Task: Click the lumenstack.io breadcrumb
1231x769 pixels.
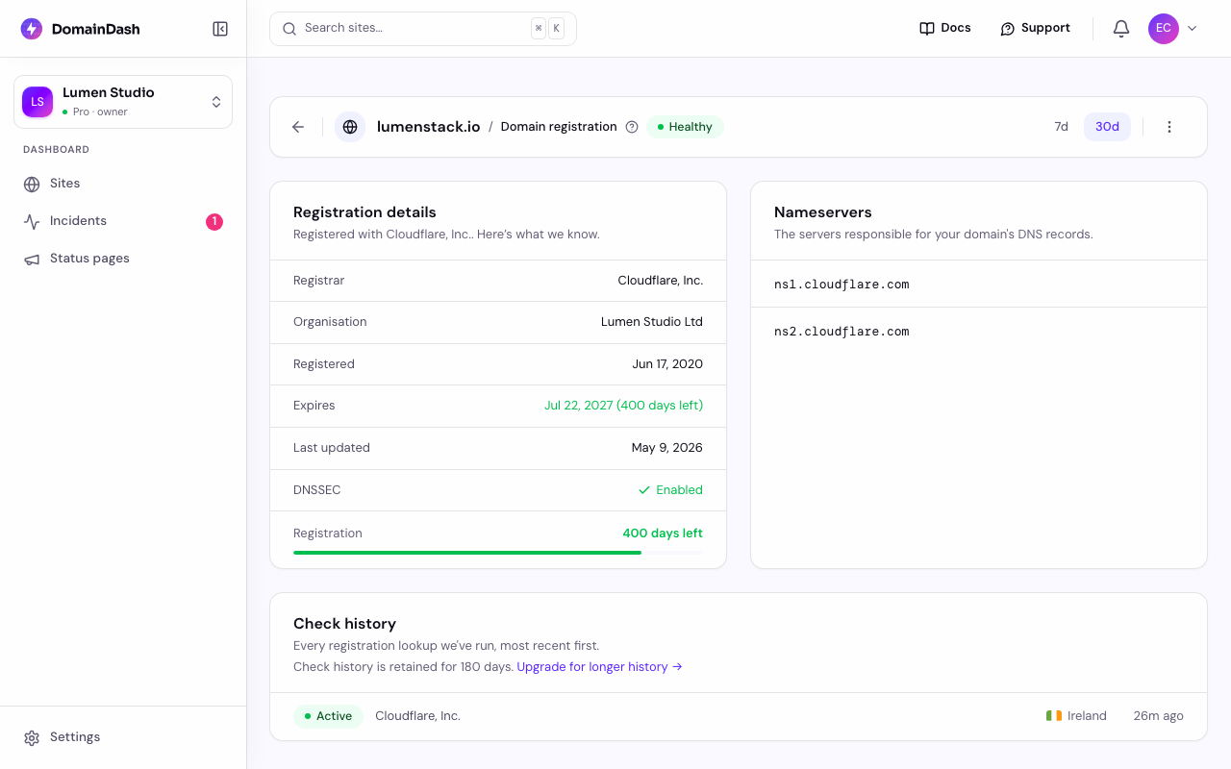Action: 429,127
